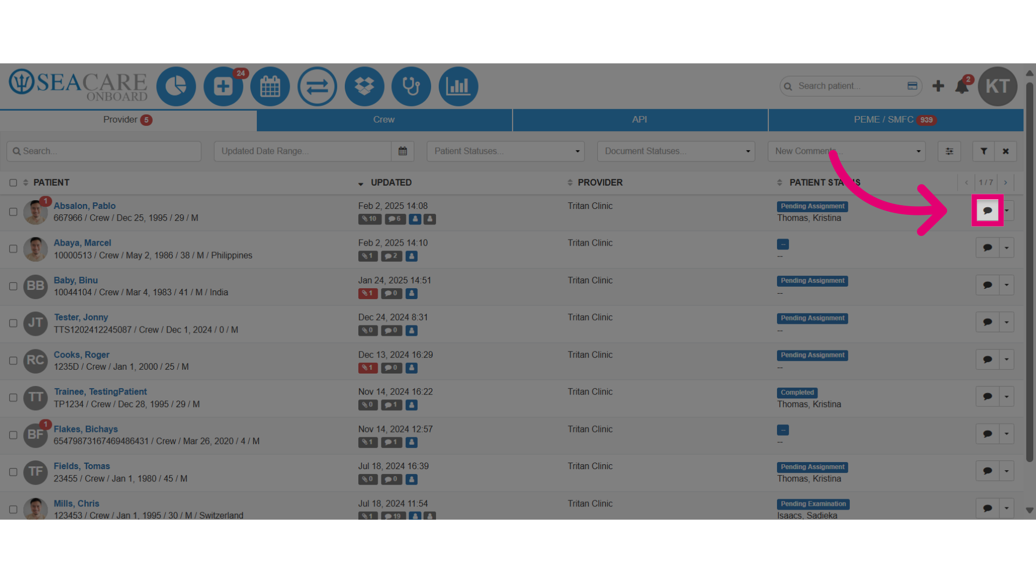Open comments for Baby, Binu
This screenshot has width=1036, height=583.
click(x=987, y=285)
